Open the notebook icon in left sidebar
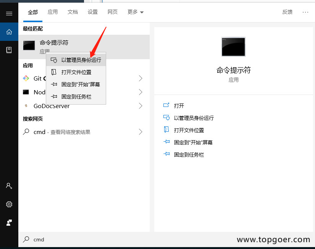The height and width of the screenshot is (249, 315). pos(9,50)
